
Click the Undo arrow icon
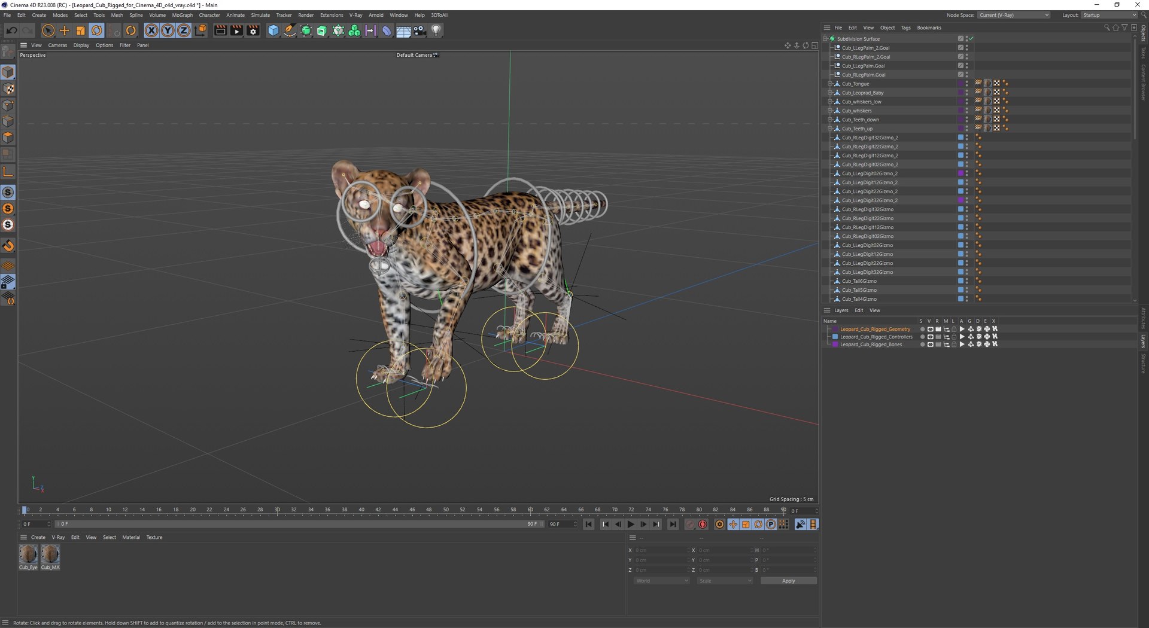click(11, 31)
